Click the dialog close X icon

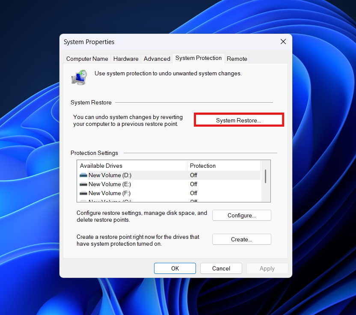283,42
